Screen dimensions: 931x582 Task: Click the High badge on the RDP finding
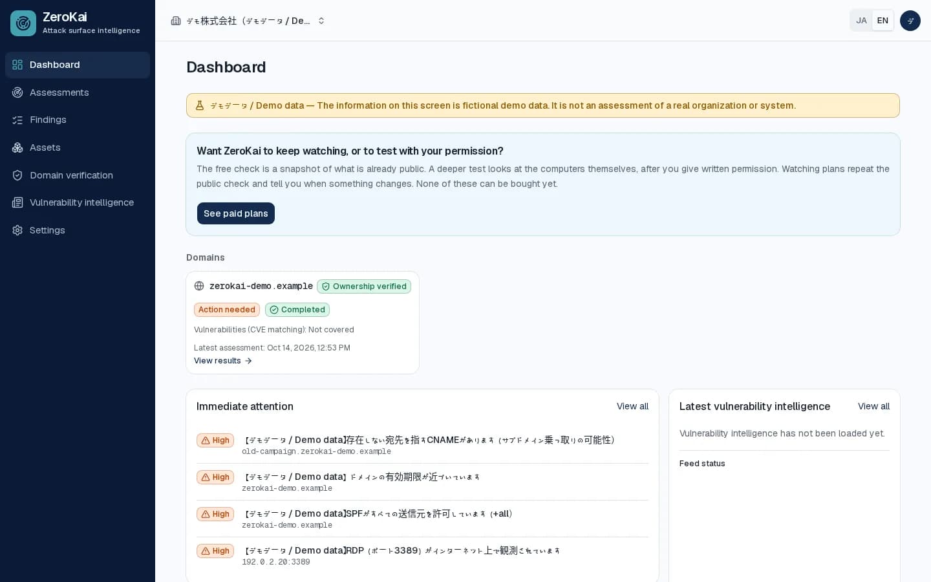click(x=215, y=551)
